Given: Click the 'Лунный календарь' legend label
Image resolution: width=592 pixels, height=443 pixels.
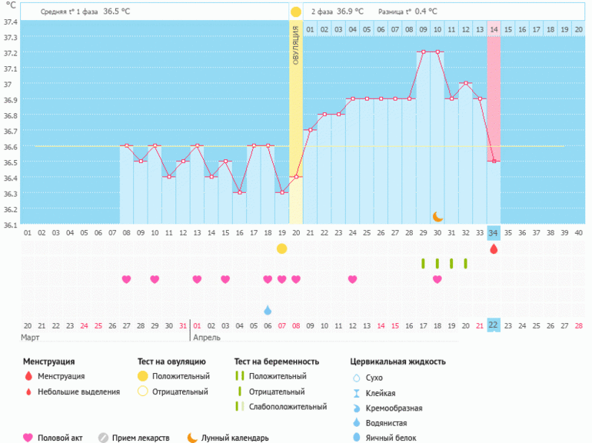Looking at the screenshot, I should pyautogui.click(x=234, y=438).
